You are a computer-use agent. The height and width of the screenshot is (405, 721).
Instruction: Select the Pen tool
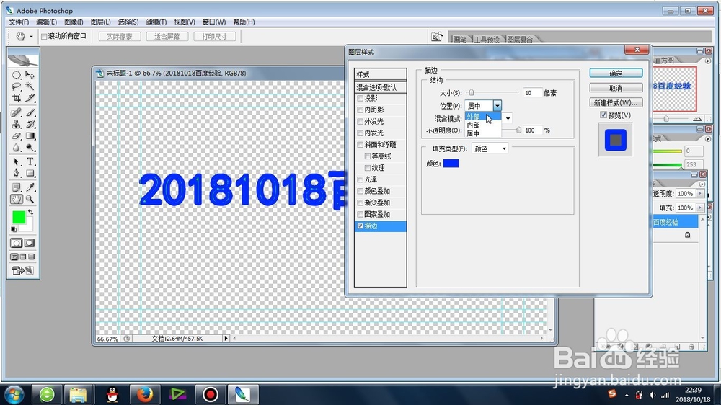[x=16, y=173]
